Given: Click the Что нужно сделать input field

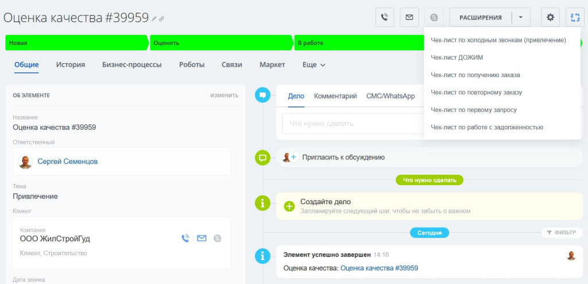Looking at the screenshot, I should (x=353, y=124).
